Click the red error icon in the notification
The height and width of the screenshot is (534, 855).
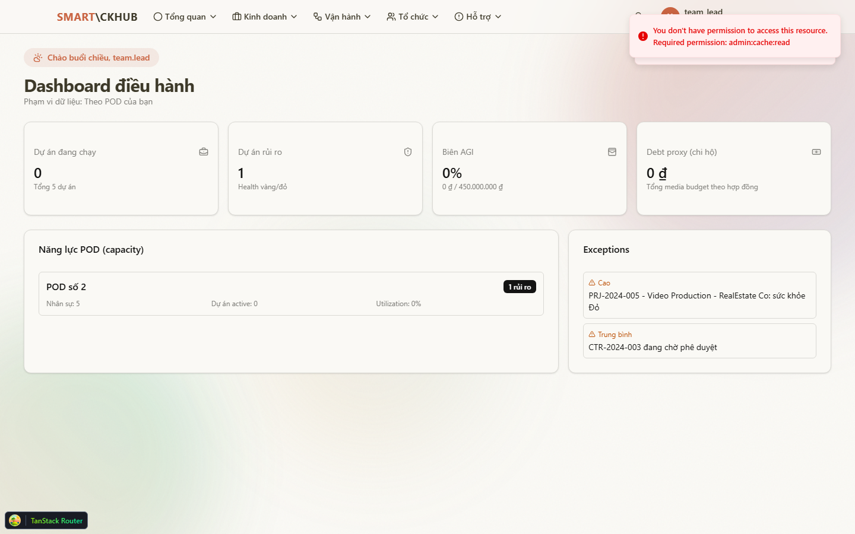point(642,36)
